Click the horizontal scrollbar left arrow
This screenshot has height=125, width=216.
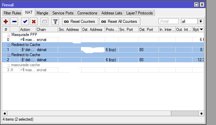click(x=5, y=114)
